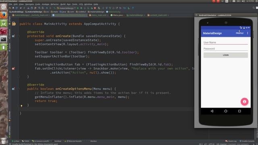Image resolution: width=258 pixels, height=145 pixels.
Task: Open the Navigate menu
Action: tap(29, 4)
